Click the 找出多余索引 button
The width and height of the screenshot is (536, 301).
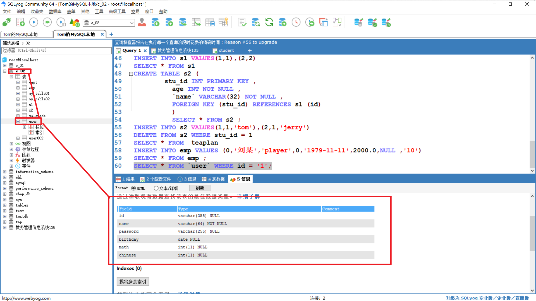point(133,281)
